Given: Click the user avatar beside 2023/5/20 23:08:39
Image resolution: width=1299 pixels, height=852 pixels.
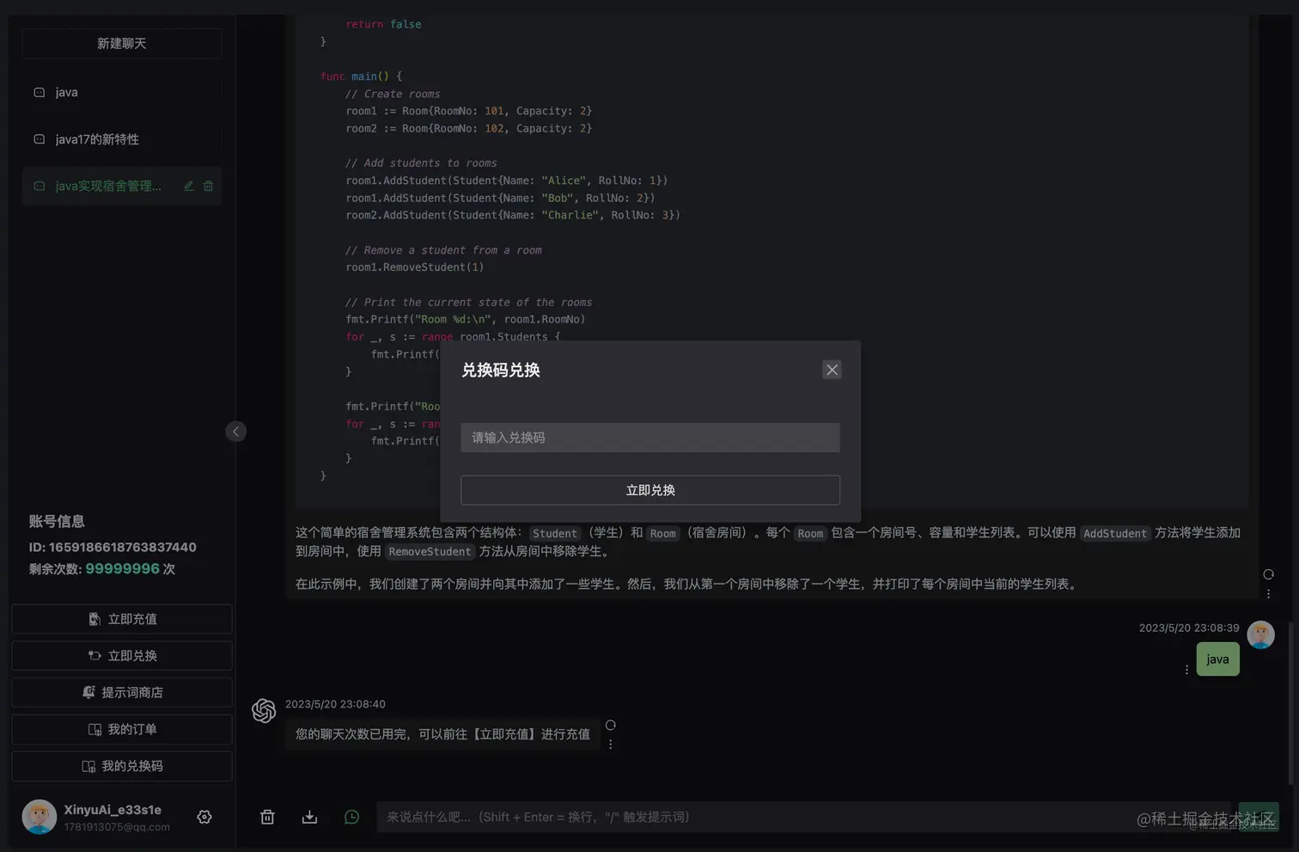Looking at the screenshot, I should 1260,634.
